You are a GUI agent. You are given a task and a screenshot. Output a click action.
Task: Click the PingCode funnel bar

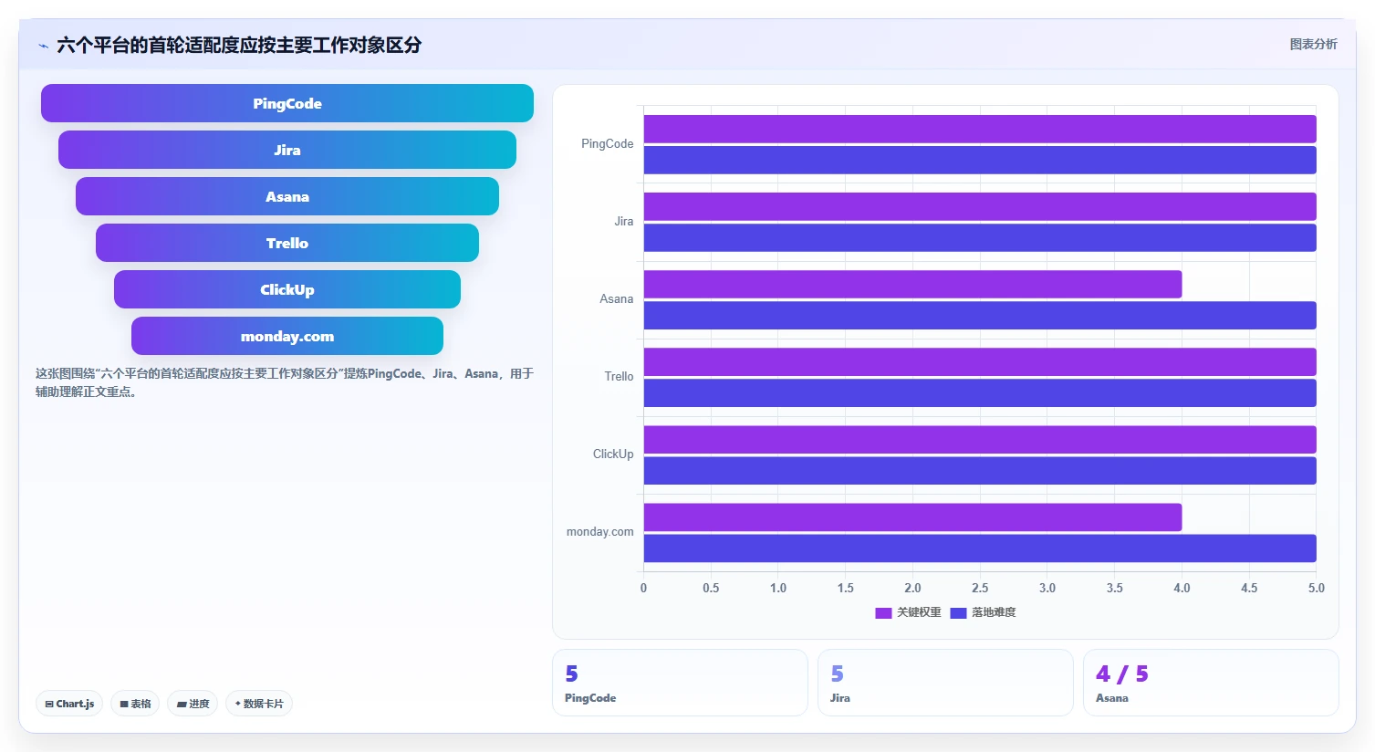point(287,103)
